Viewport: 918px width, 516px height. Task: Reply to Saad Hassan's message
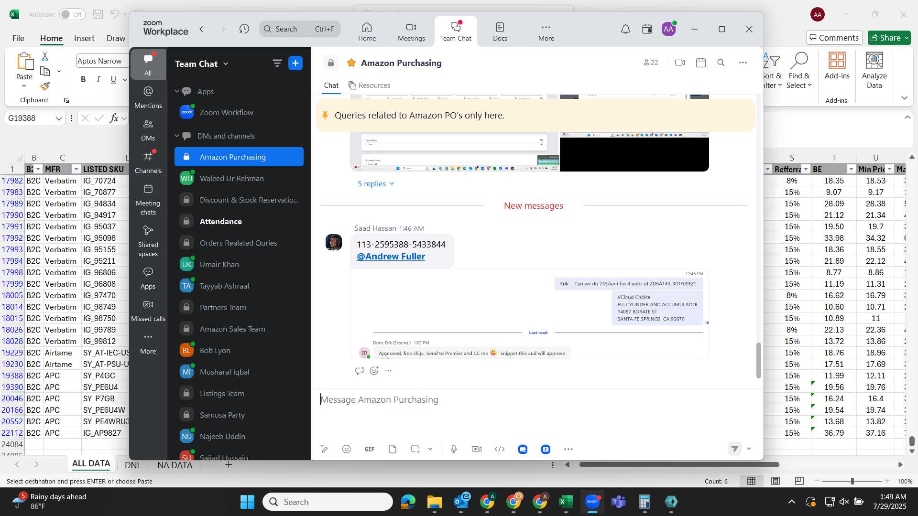click(x=360, y=370)
